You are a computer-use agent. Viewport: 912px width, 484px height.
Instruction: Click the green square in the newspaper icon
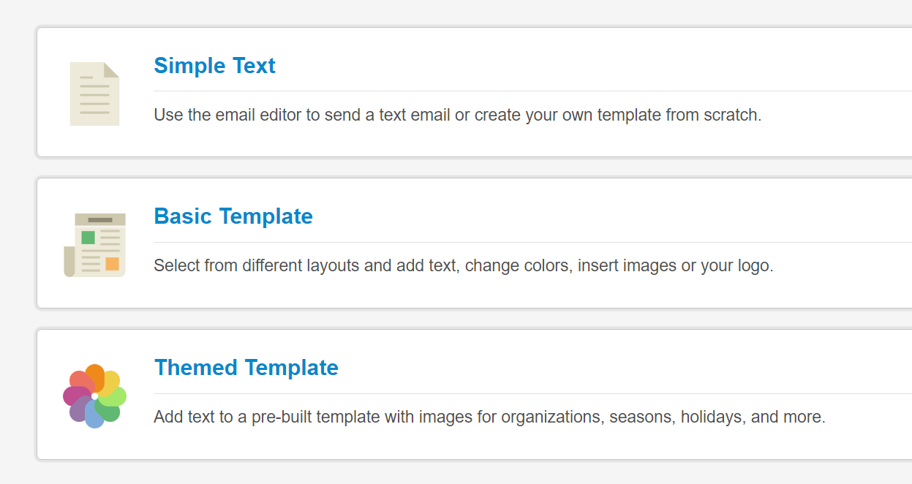[x=88, y=238]
